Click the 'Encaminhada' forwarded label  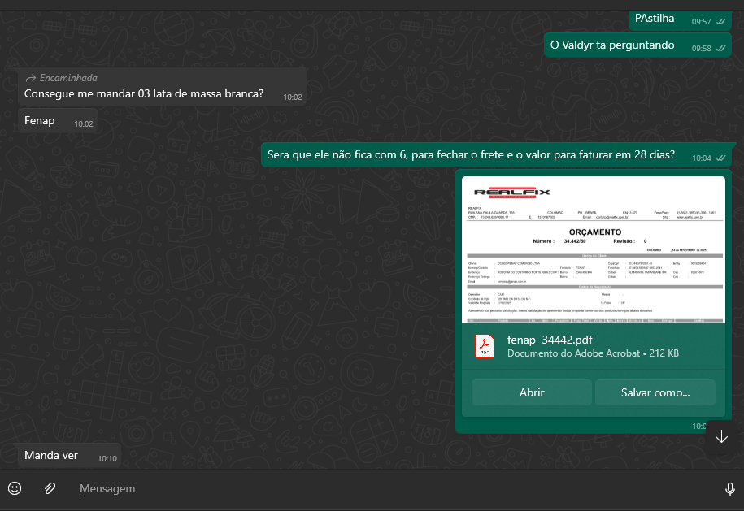(68, 78)
